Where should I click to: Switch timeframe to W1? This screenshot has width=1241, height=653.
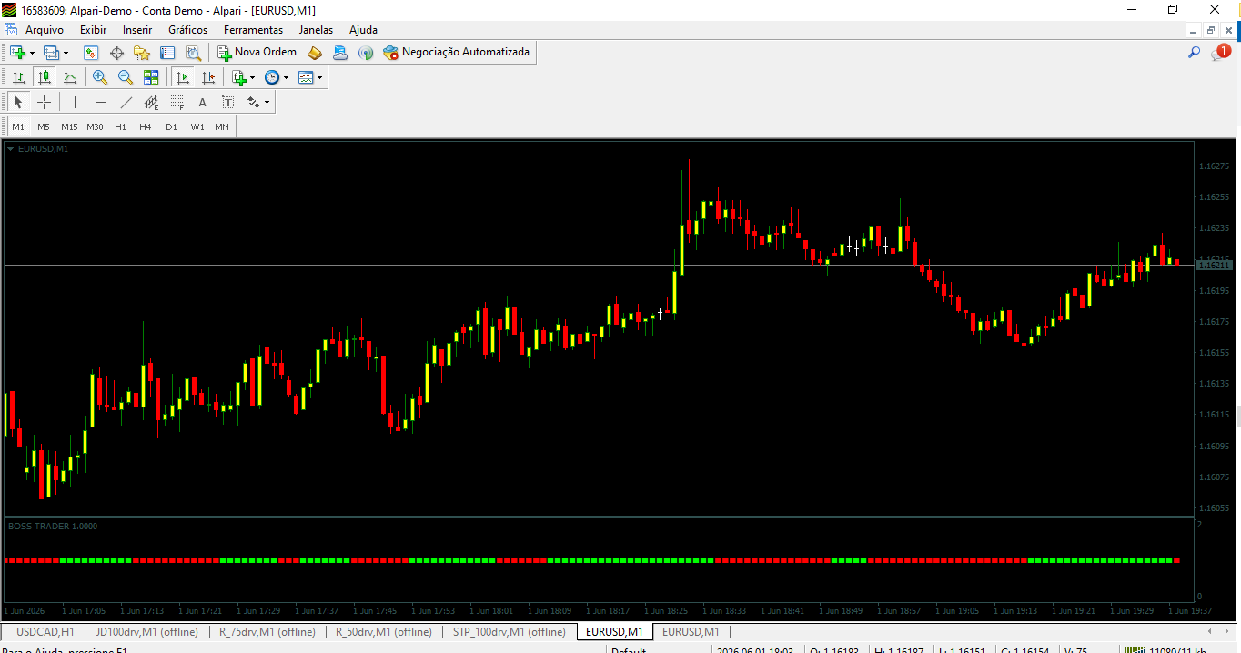pos(197,126)
